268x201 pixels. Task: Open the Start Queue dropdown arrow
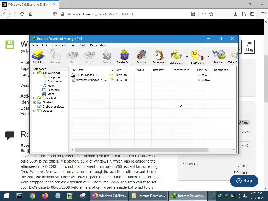[187, 57]
